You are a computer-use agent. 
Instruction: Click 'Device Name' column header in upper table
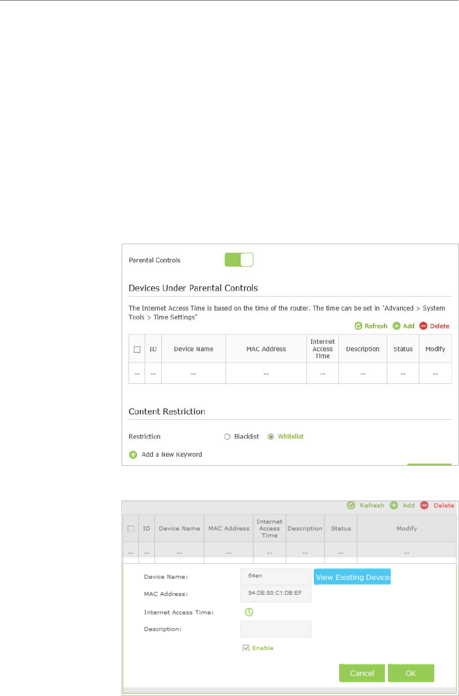(x=193, y=349)
